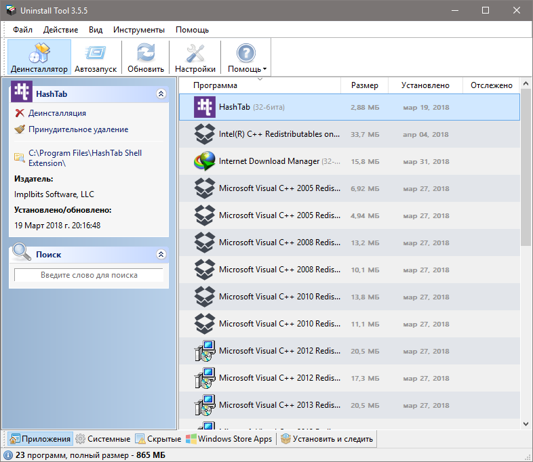This screenshot has height=462, width=533.
Task: Click the magnifying glass search icon
Action: point(22,252)
